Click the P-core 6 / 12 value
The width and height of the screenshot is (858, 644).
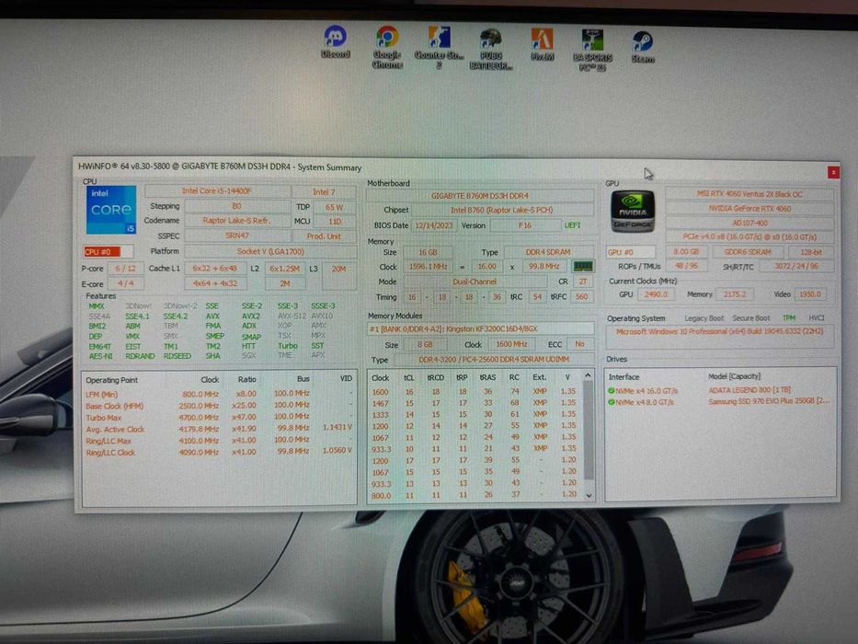(125, 269)
